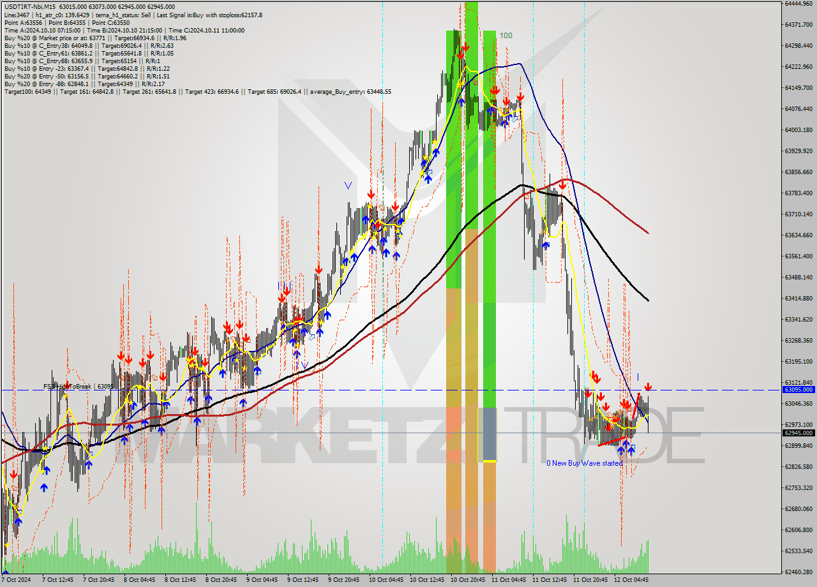The height and width of the screenshot is (587, 817).
Task: Select the 'Target100: 64349' targets summary line
Action: (x=198, y=91)
